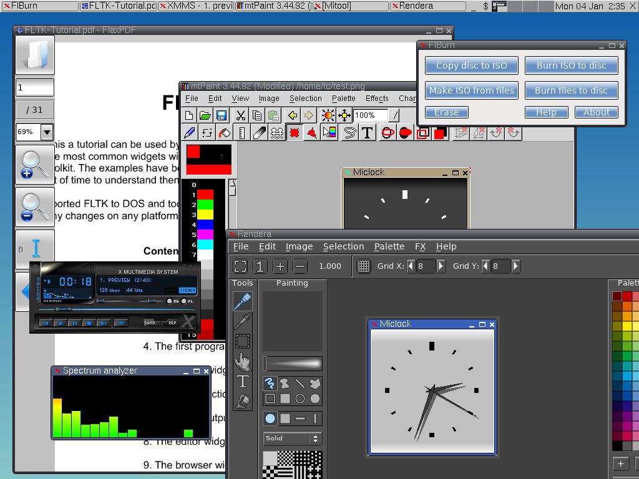Expand the 100% zoom dropdown in mtPaint
The height and width of the screenshot is (479, 639).
point(394,115)
